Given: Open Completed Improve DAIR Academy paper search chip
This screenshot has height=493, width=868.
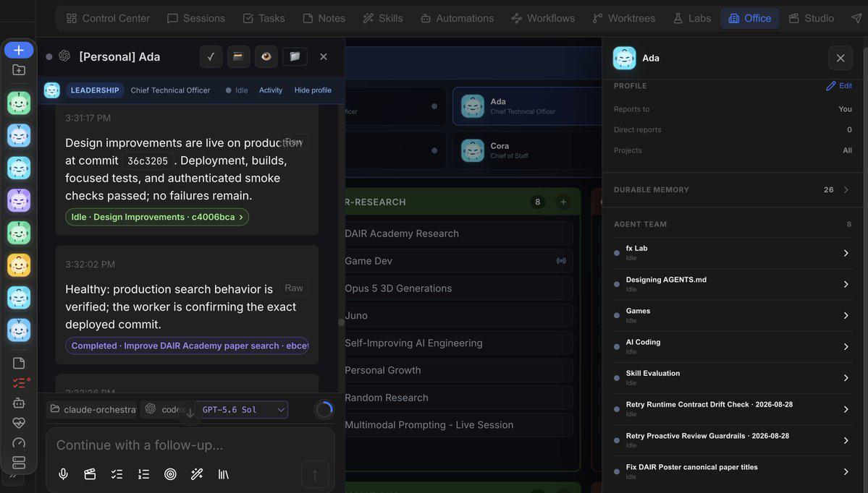Looking at the screenshot, I should [187, 346].
